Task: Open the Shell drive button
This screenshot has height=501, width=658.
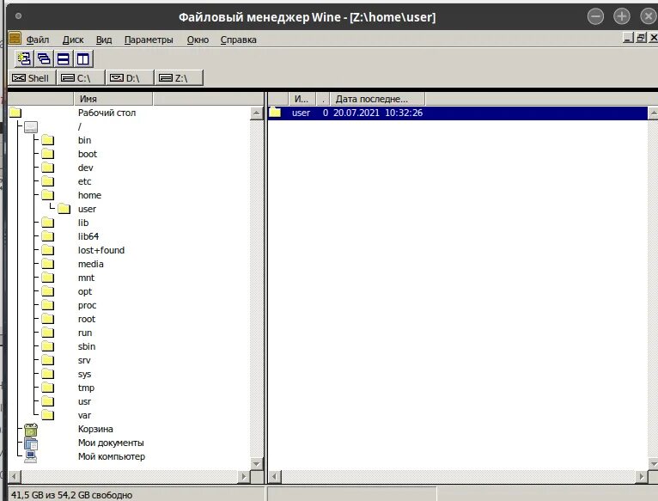Action: click(32, 78)
